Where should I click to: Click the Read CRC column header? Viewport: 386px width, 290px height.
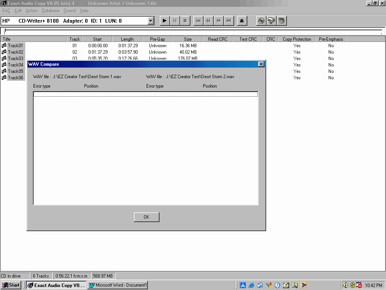coord(218,39)
